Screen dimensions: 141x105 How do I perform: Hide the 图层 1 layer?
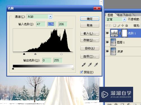tap(107, 42)
